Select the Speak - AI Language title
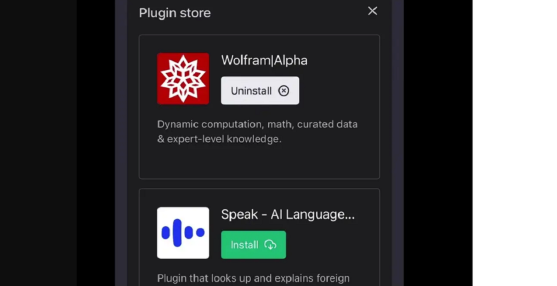The image size is (557, 286). pyautogui.click(x=287, y=214)
